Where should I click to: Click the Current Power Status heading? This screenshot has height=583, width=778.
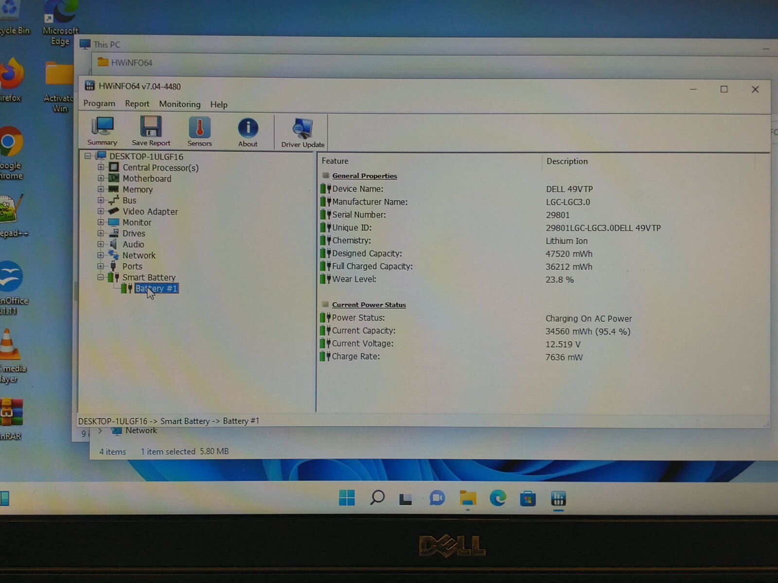369,305
